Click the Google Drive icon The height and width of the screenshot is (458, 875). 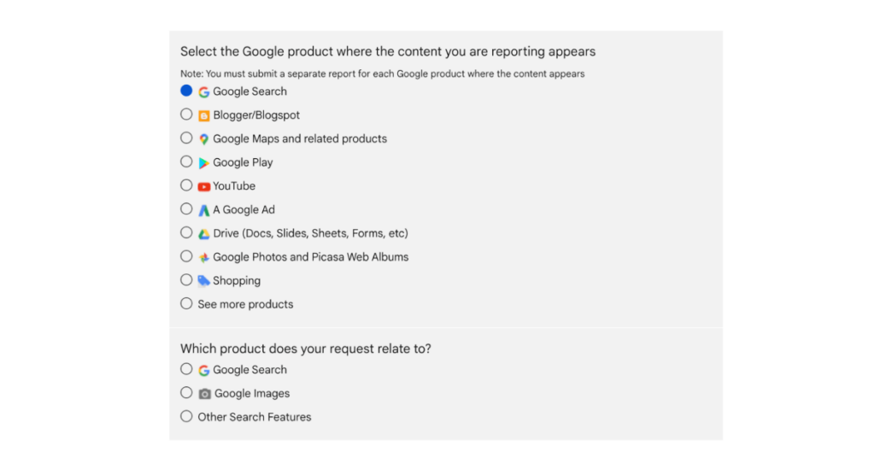coord(204,233)
